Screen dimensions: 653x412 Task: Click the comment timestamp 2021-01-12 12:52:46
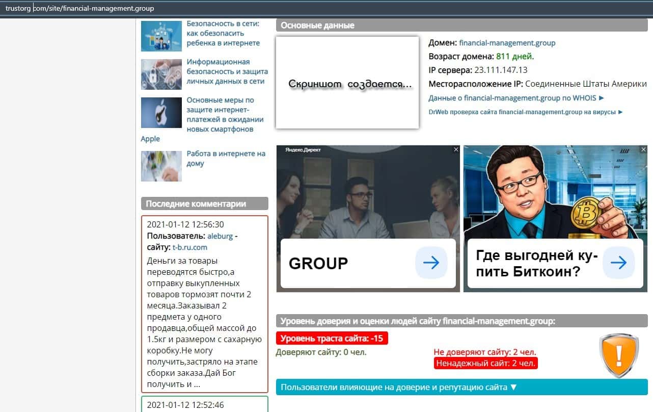(x=185, y=405)
